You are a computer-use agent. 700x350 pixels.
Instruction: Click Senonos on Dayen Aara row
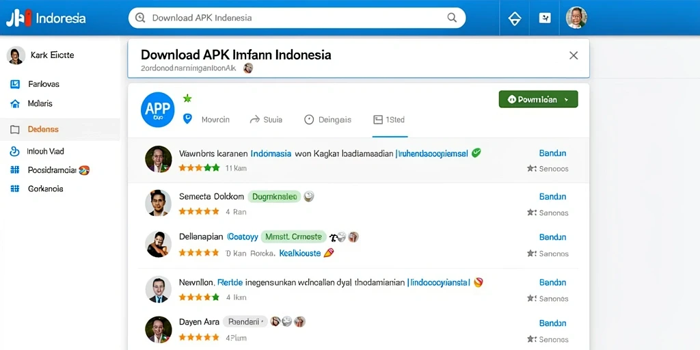(x=548, y=339)
